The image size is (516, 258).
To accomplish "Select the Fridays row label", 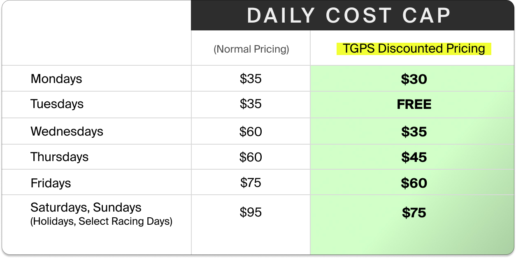I will pyautogui.click(x=51, y=183).
